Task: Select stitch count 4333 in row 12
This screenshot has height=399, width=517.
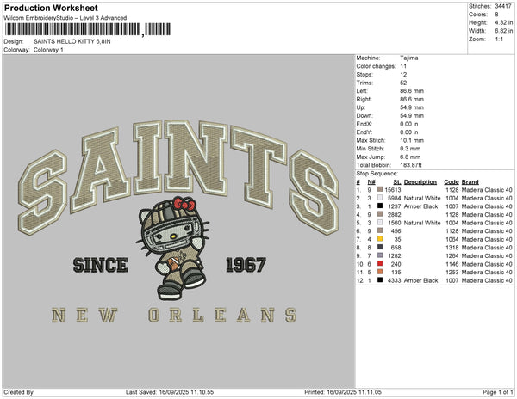Action: 395,280
